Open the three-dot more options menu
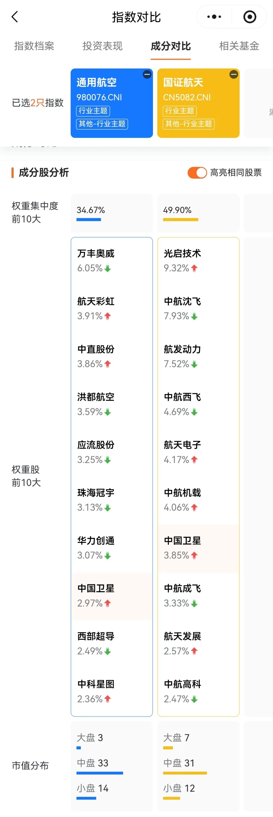 [x=214, y=16]
